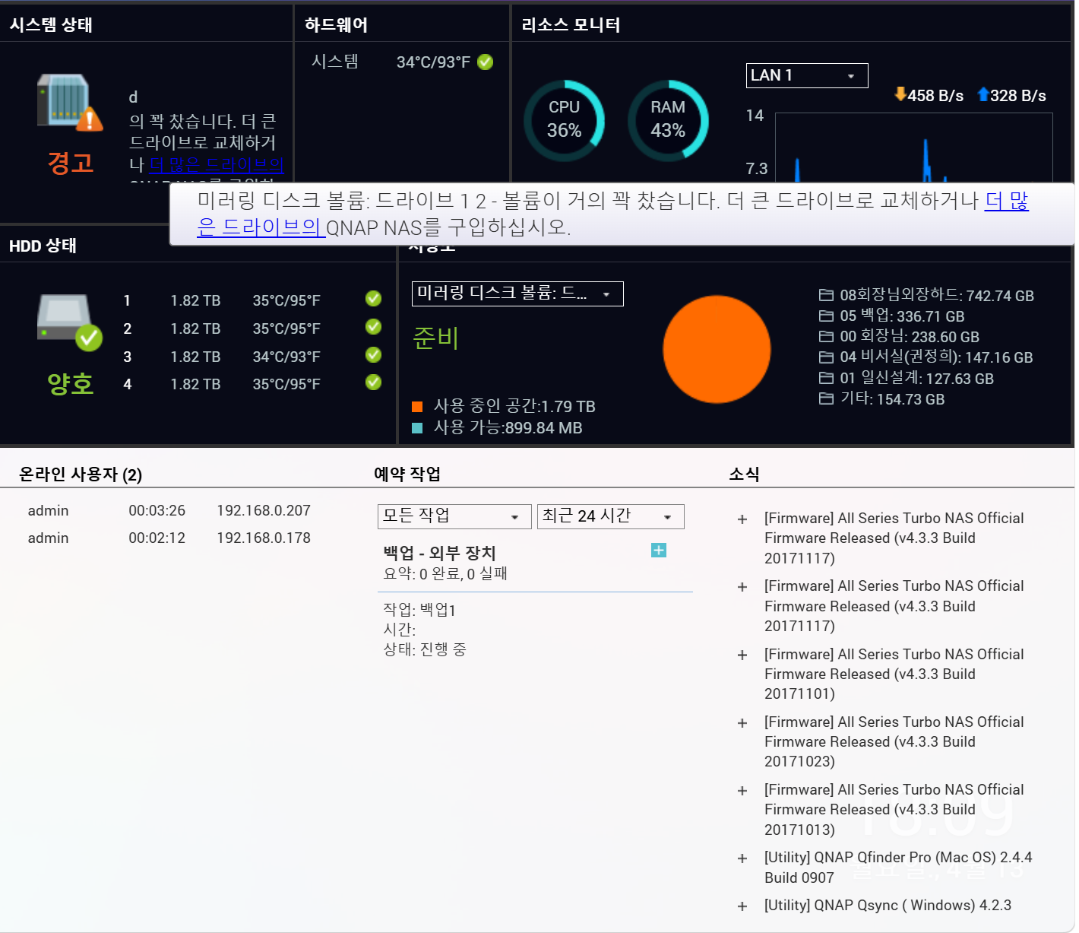Screen dimensions: 1079x933
Task: Expand first Firmware v4.3.3 Build 20171117 news item
Action: [x=742, y=519]
